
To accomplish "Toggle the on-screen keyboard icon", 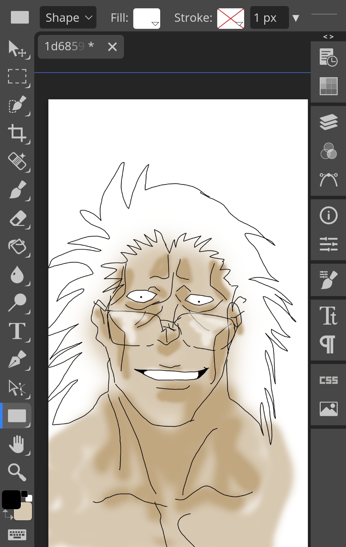I will 17,535.
